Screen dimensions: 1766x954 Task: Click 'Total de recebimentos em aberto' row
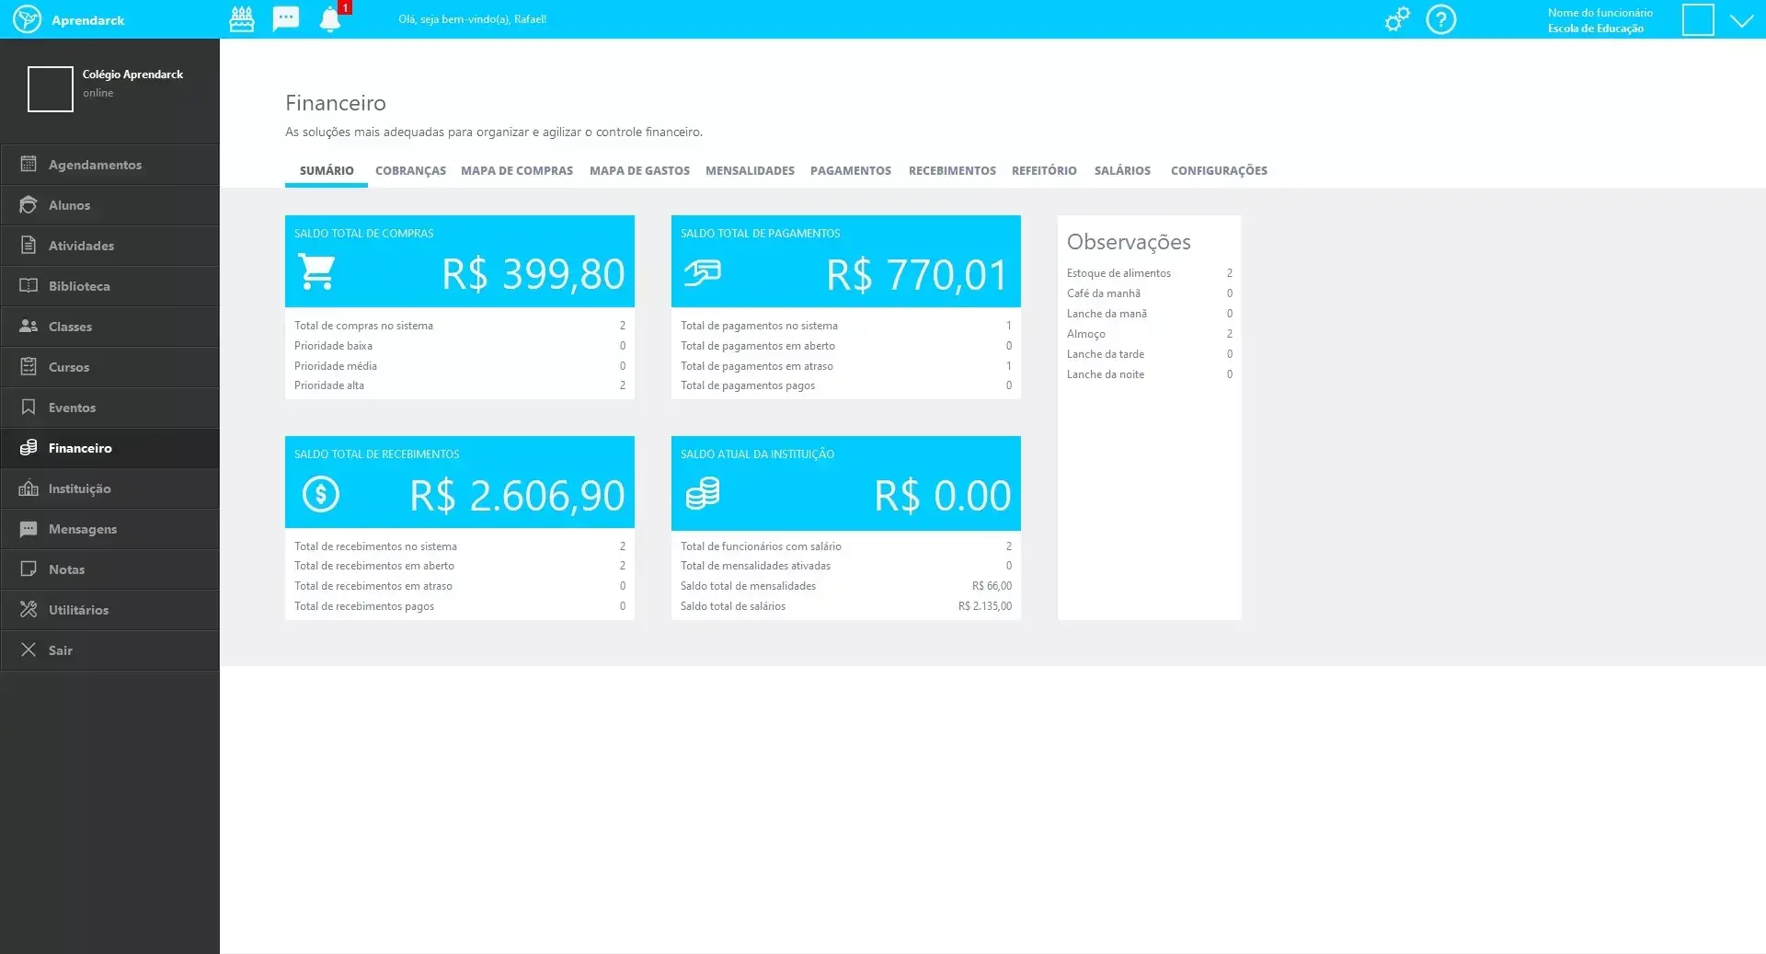point(460,566)
